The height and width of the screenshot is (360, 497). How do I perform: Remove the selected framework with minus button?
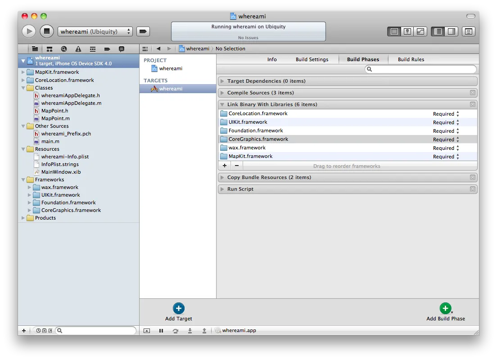point(237,166)
